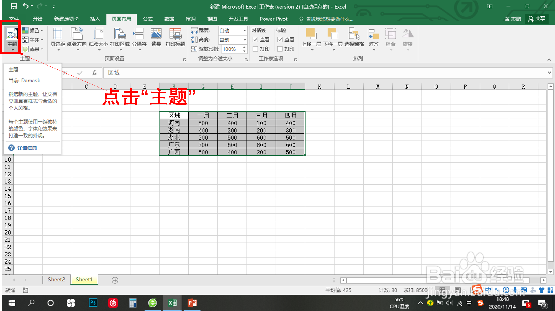Expand the 宽度 width dropdown

[x=244, y=31]
